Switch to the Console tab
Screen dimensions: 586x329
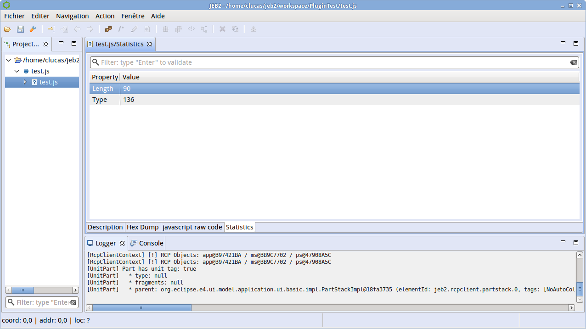coord(147,243)
